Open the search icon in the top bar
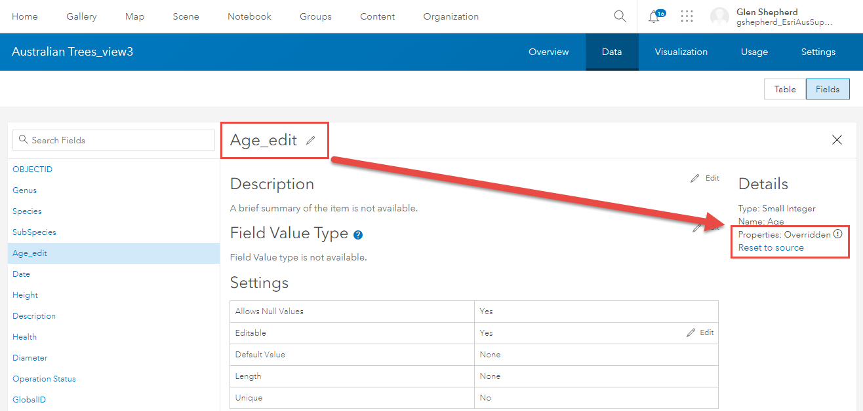This screenshot has width=863, height=411. [x=619, y=16]
